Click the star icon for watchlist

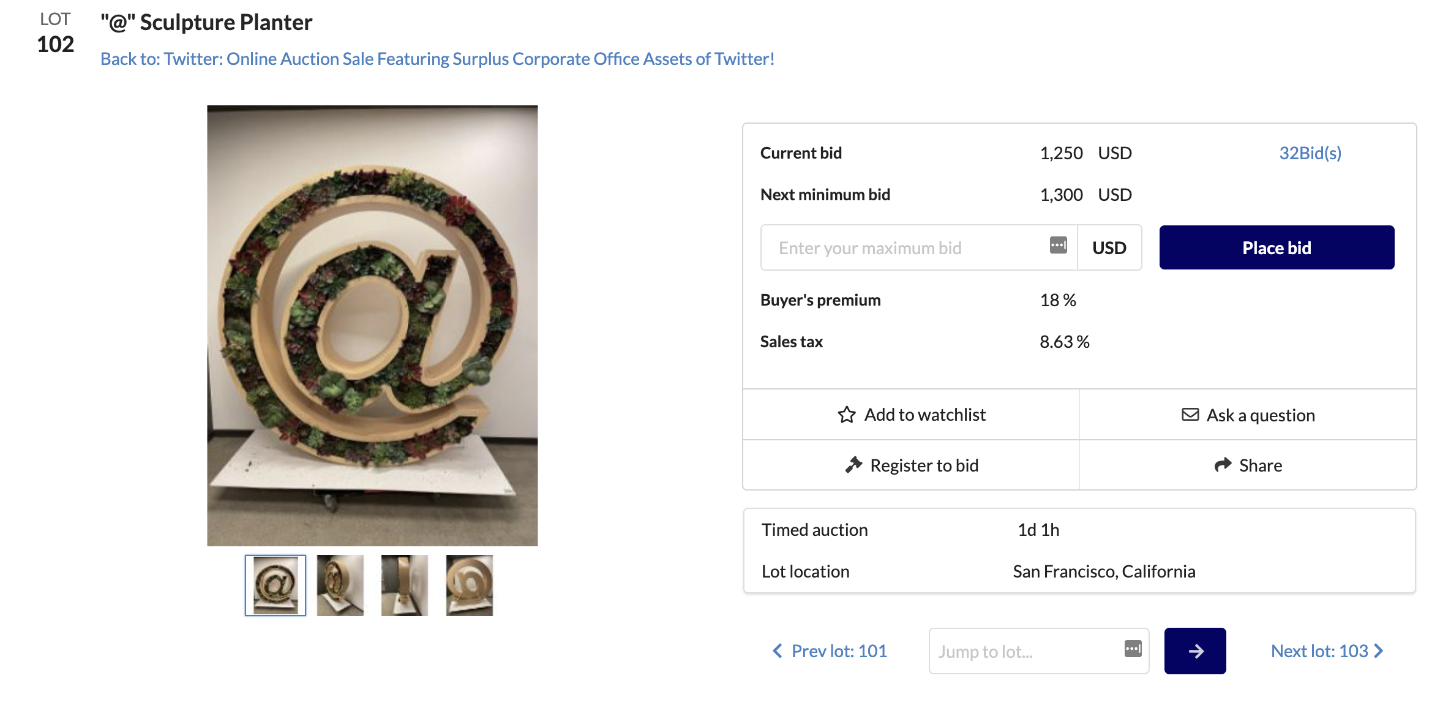coord(847,415)
